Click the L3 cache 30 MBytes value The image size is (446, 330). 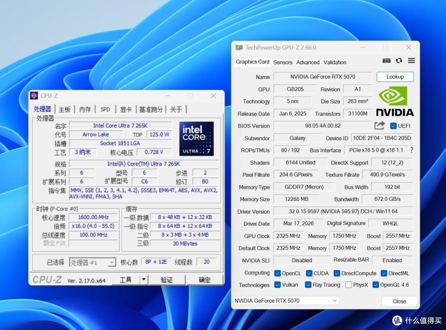pyautogui.click(x=185, y=244)
